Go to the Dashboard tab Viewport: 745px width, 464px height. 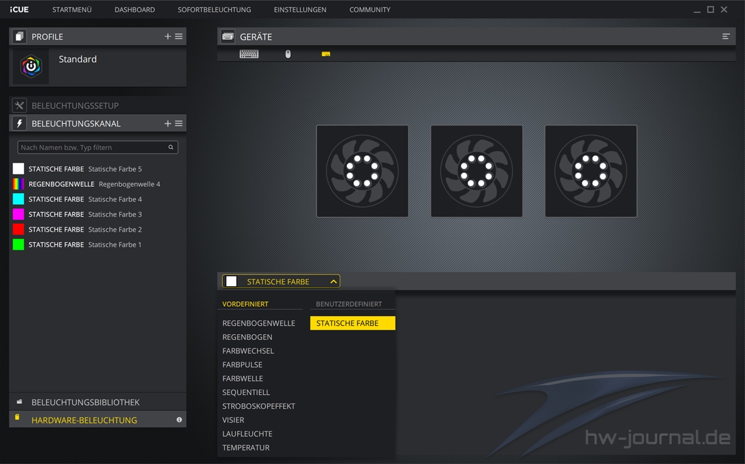(x=135, y=10)
